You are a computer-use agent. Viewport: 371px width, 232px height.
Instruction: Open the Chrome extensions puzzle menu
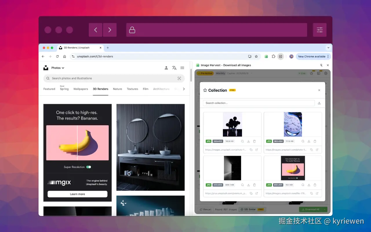pyautogui.click(x=273, y=57)
